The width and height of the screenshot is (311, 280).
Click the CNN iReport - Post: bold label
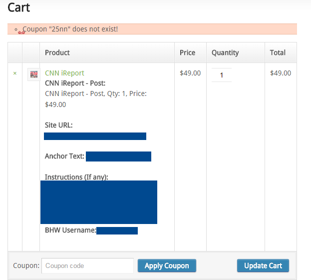click(x=75, y=83)
